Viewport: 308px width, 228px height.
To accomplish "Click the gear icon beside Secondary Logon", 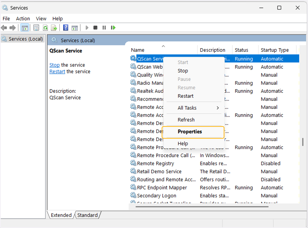I will click(x=133, y=195).
